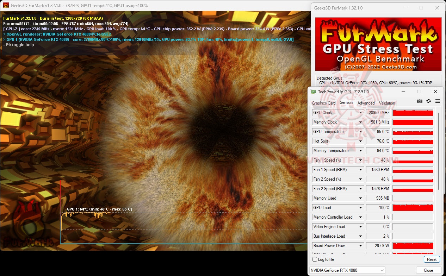
Task: Click the 297.9 W Board Power value
Action: [378, 246]
